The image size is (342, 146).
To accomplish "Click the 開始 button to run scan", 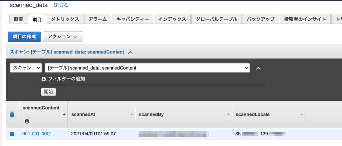I will coord(48,92).
